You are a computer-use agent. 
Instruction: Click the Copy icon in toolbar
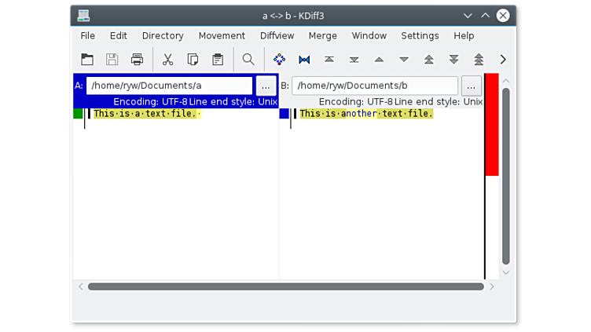193,60
